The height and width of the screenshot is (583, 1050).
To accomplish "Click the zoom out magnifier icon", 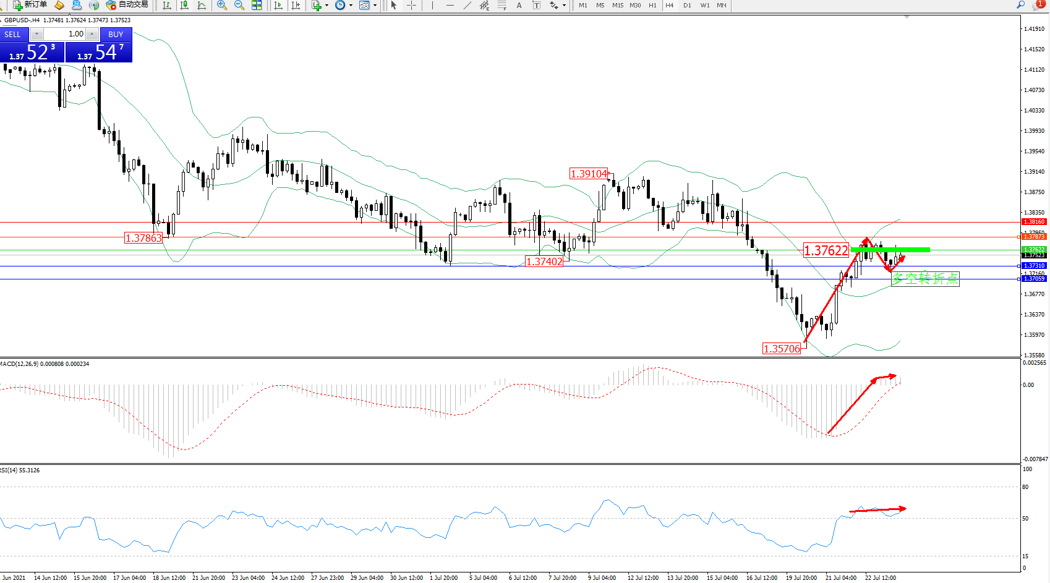I will tap(239, 6).
